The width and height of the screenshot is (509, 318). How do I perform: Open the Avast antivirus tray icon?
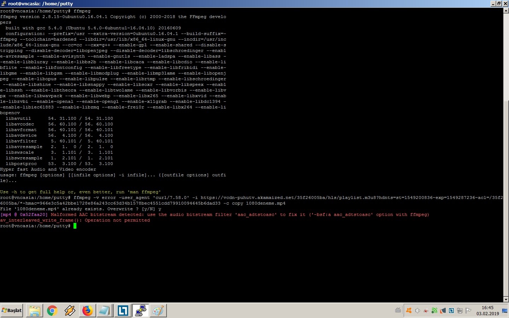tap(409, 311)
